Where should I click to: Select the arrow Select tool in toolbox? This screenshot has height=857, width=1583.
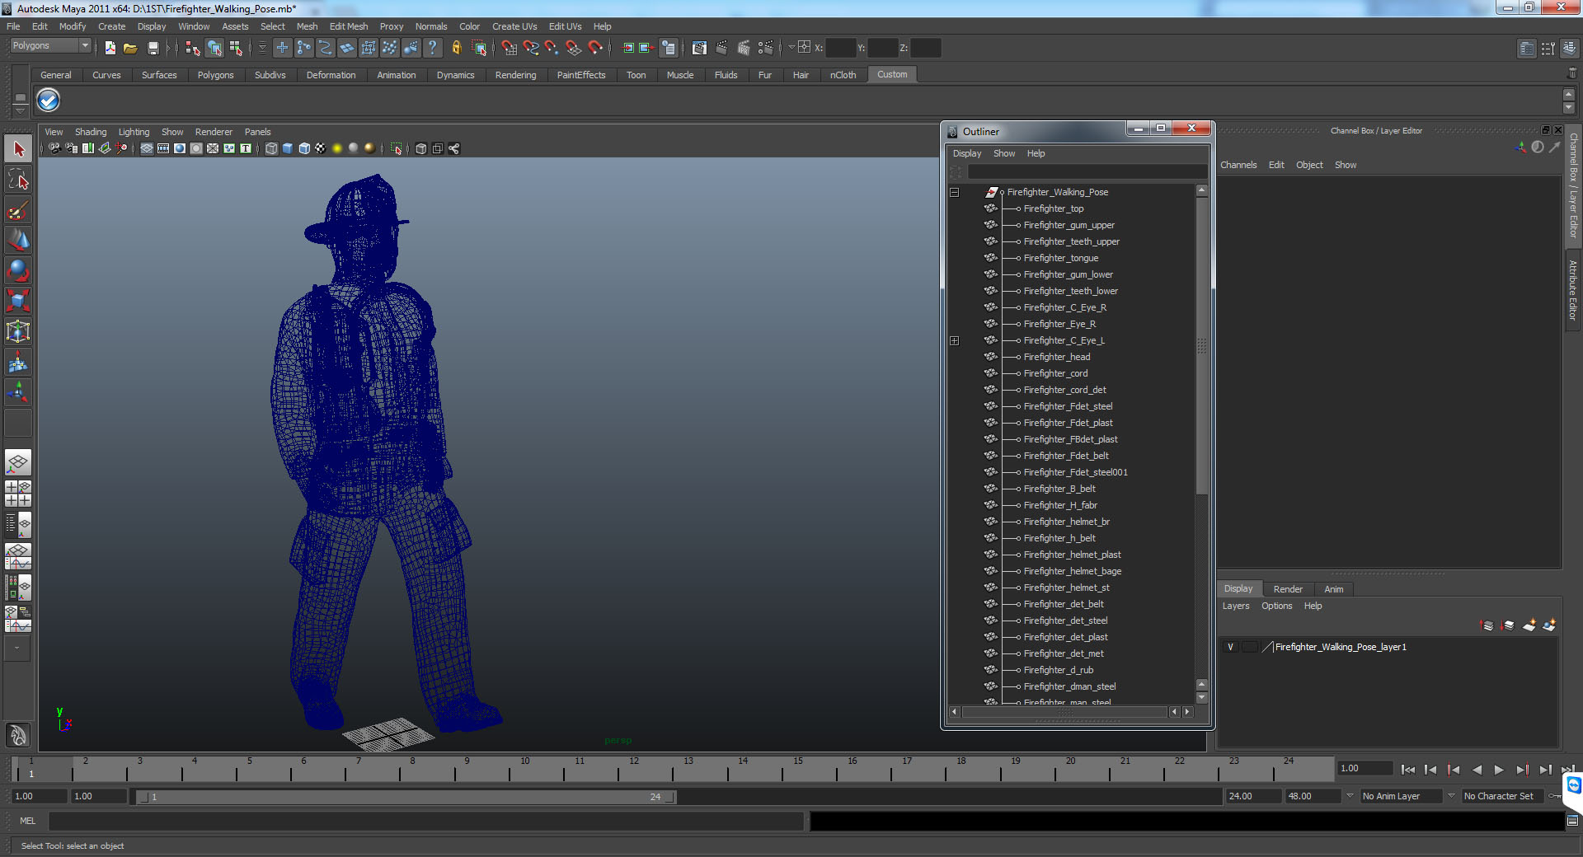[18, 149]
